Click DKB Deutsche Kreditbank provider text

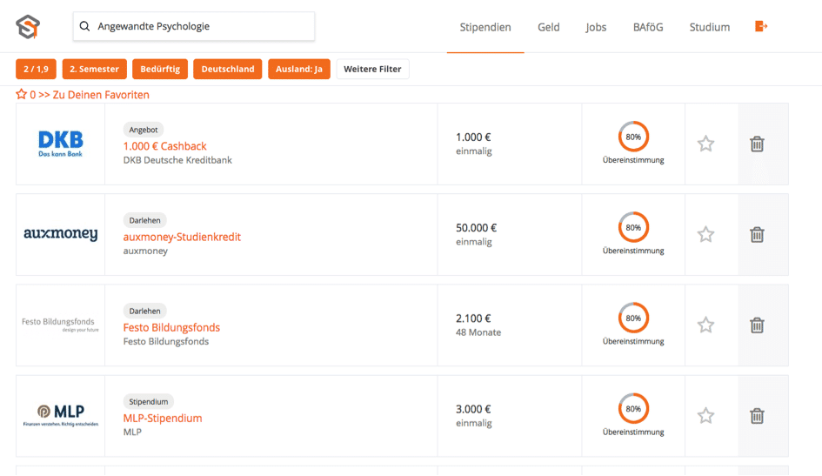(x=177, y=160)
